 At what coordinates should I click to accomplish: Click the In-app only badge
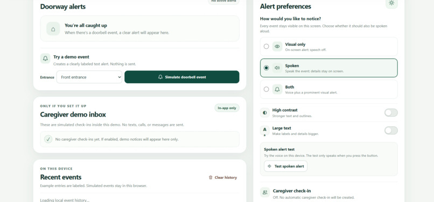pos(227,108)
